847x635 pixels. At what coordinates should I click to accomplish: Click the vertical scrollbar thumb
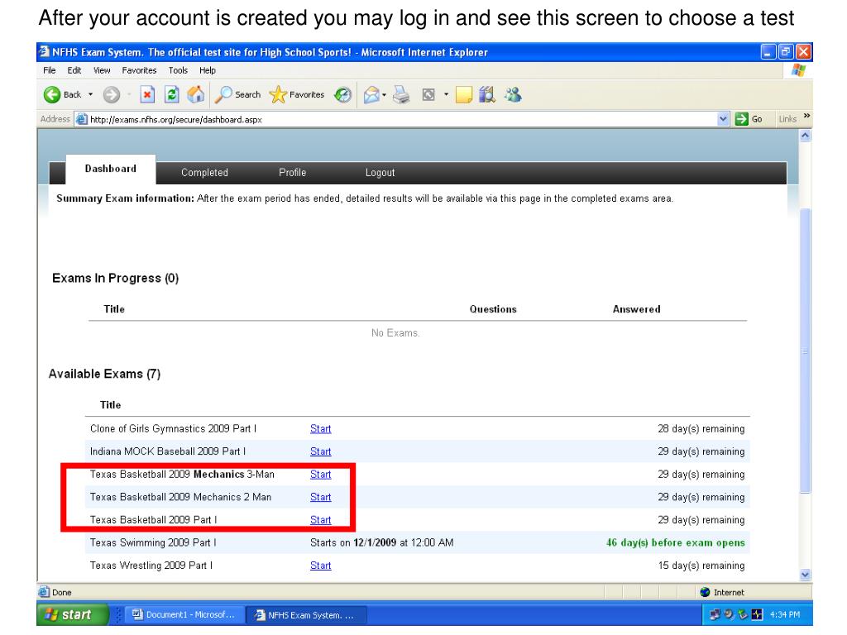pos(805,350)
